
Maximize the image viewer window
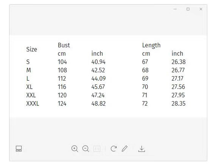pyautogui.click(x=188, y=9)
